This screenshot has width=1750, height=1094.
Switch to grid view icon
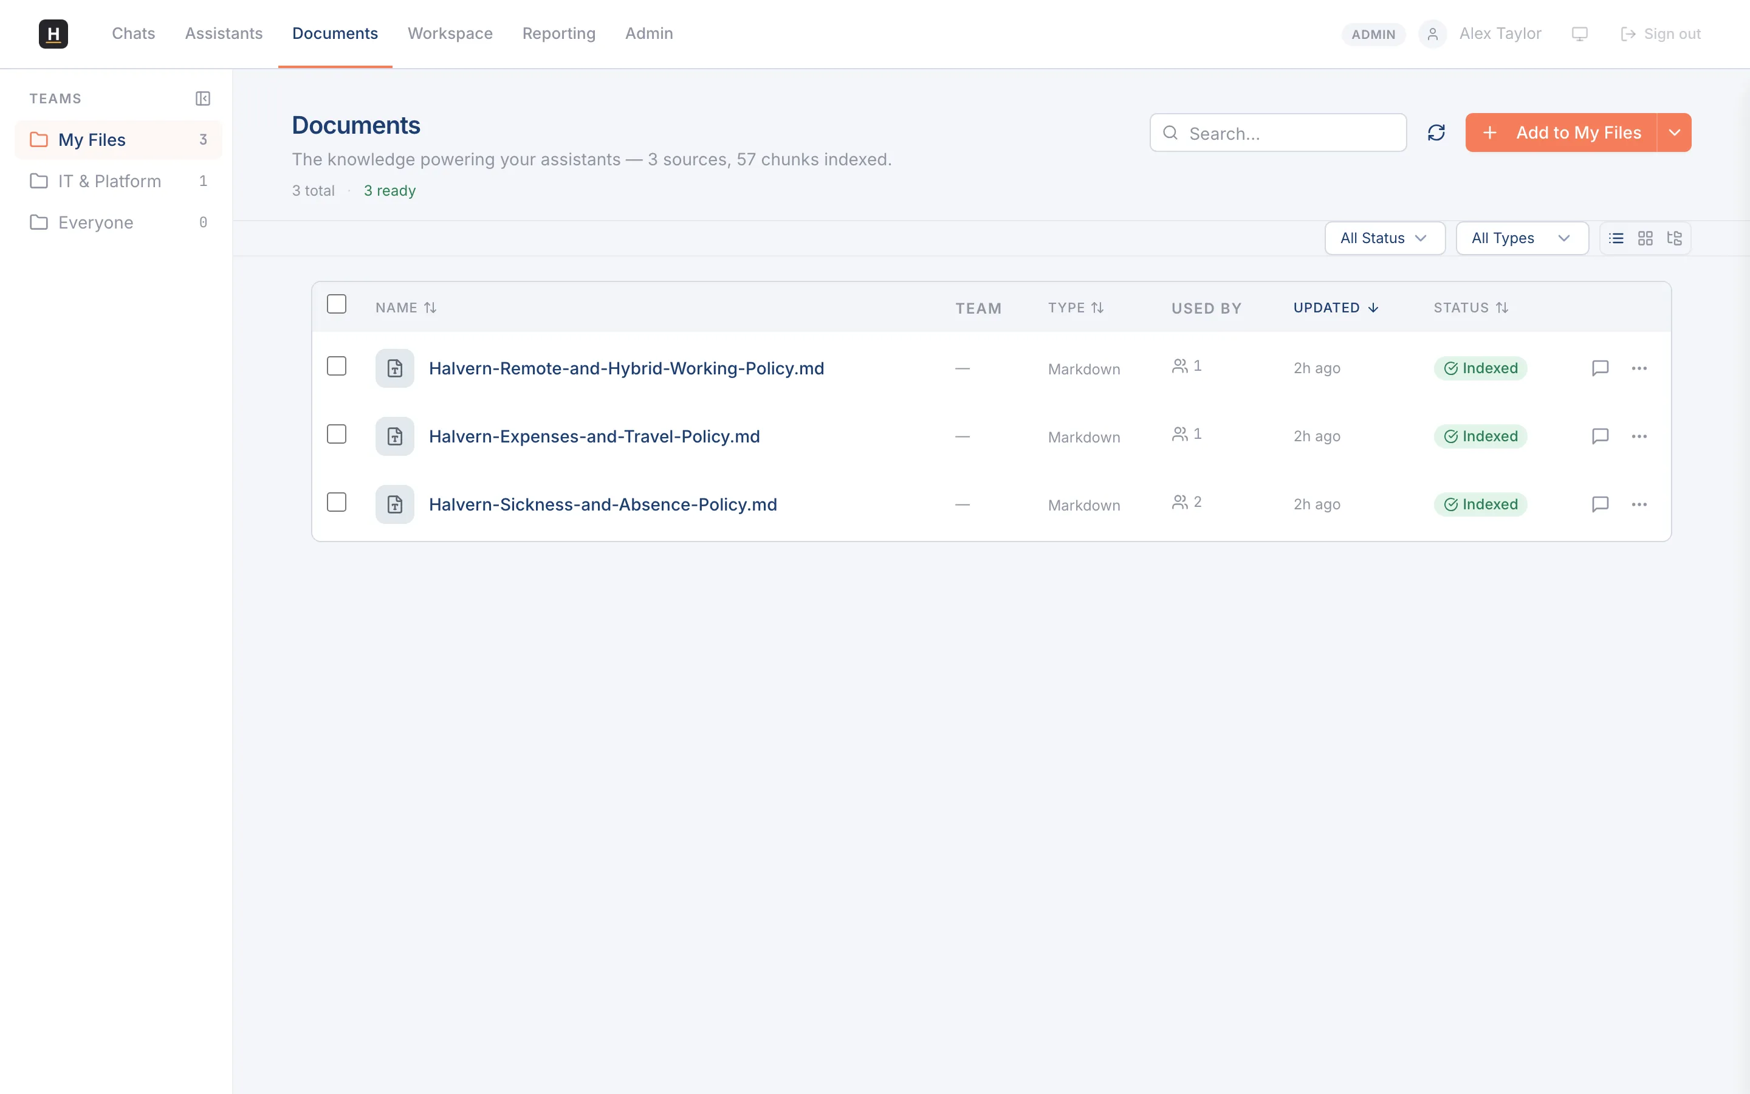1645,238
